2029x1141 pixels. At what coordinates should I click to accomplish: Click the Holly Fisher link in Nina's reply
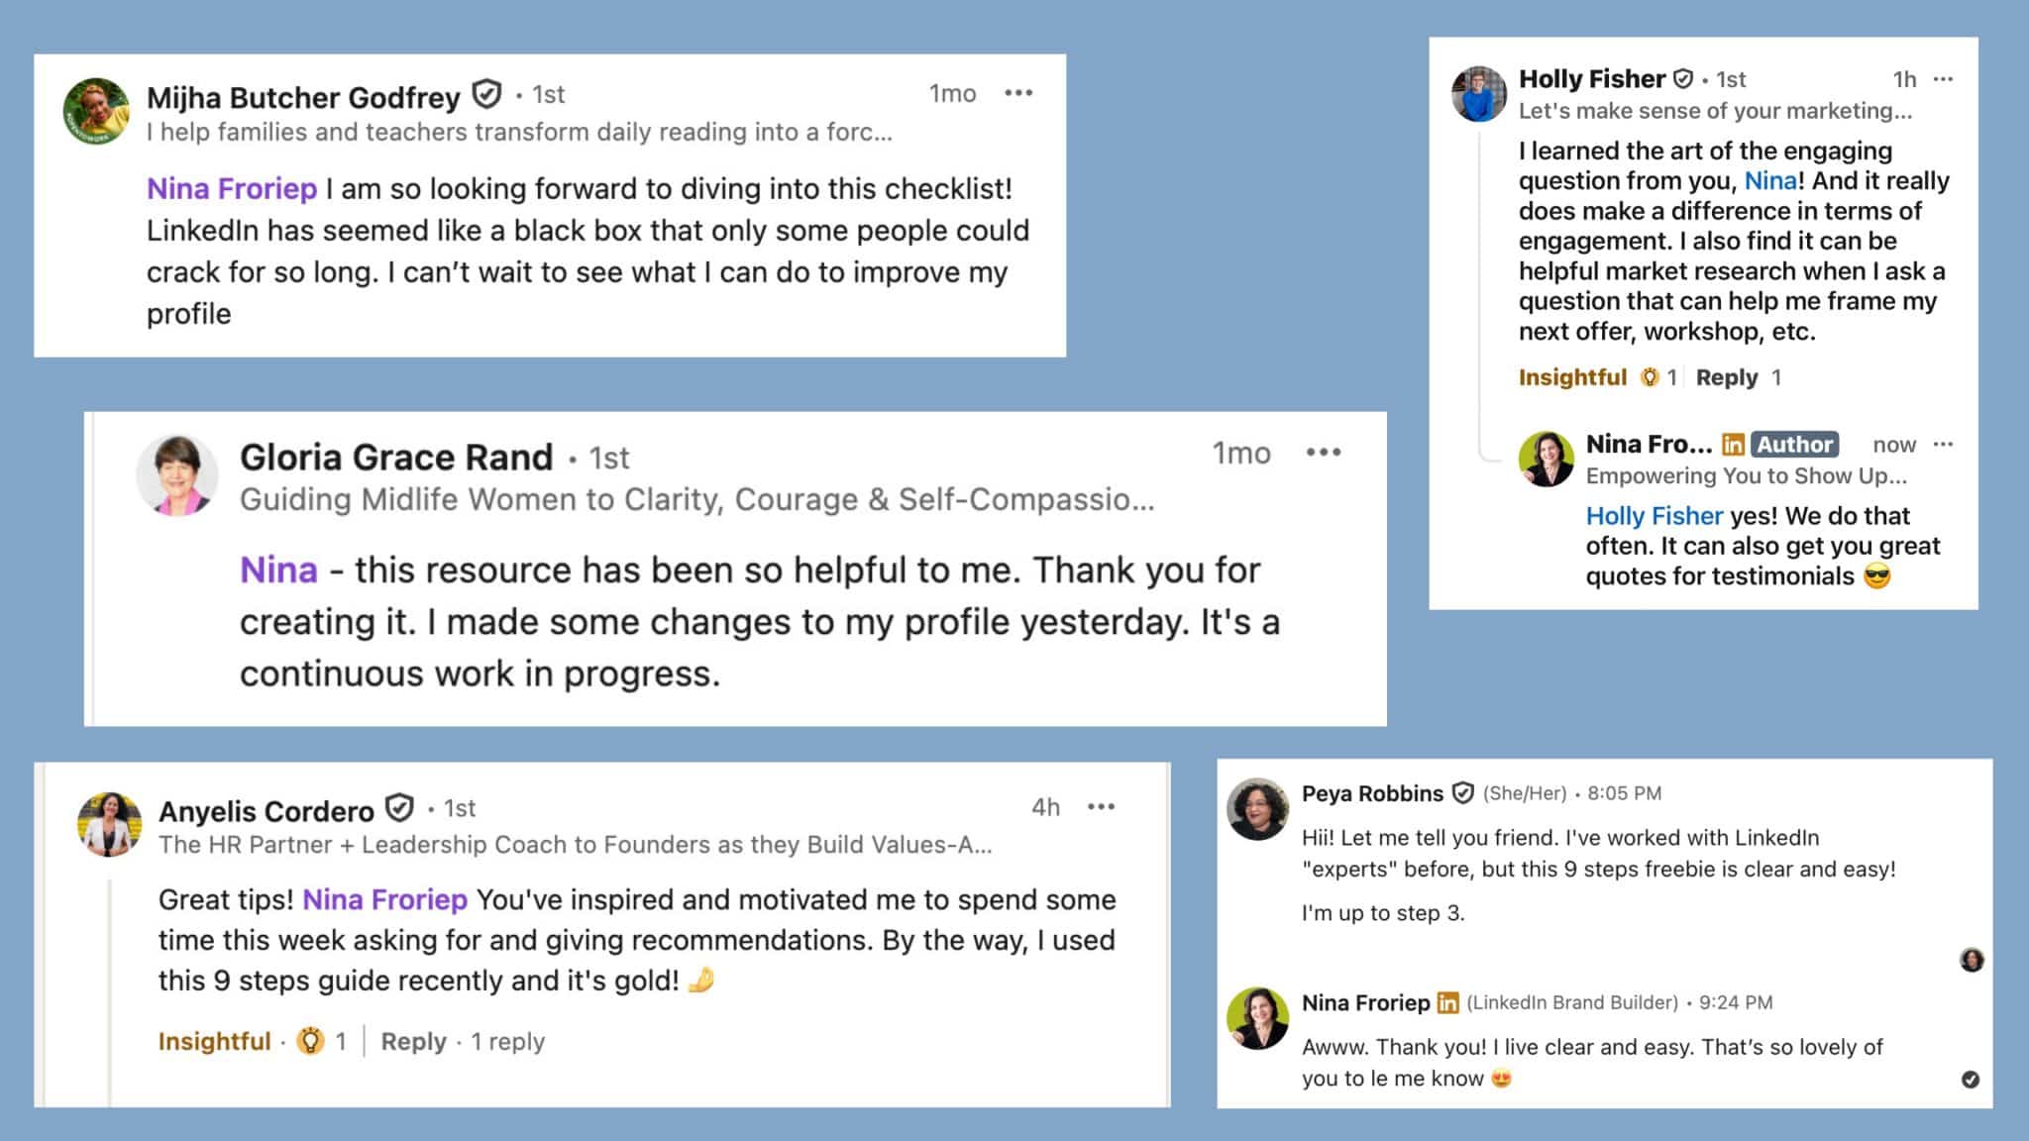(x=1654, y=515)
